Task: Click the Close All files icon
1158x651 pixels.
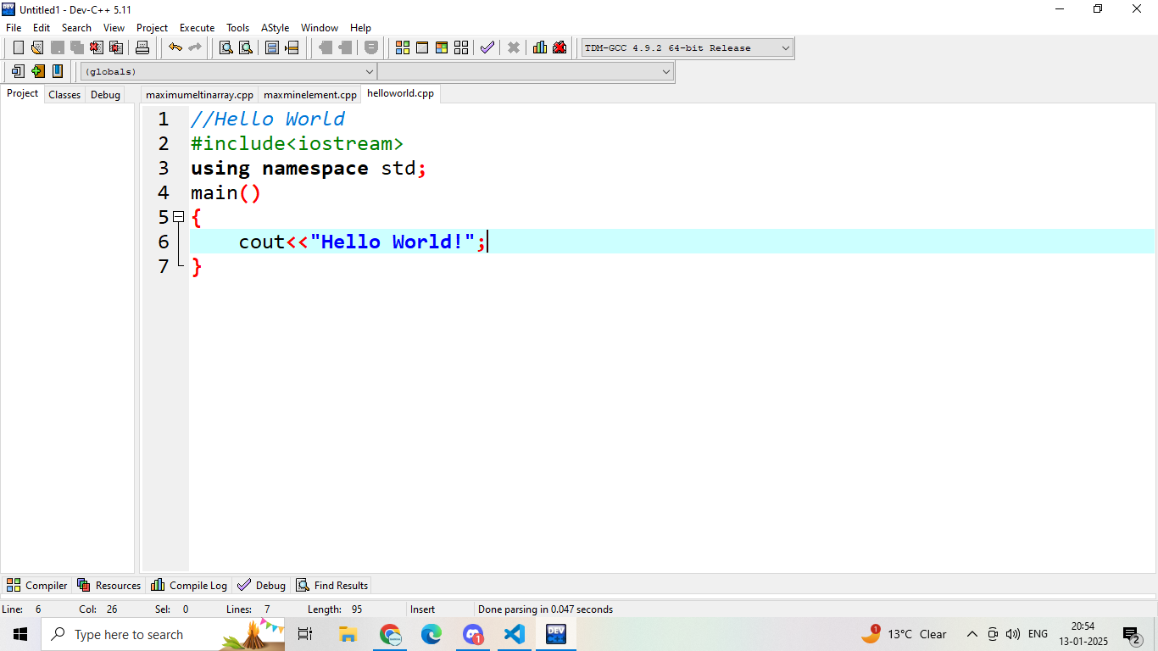Action: point(116,47)
